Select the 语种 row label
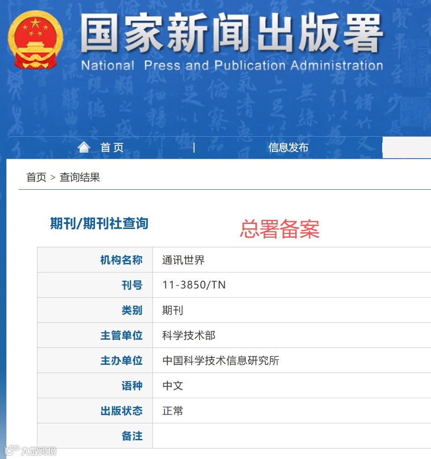 [x=132, y=386]
